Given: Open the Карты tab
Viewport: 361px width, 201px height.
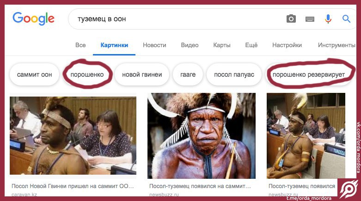Looking at the screenshot, I should click(222, 45).
